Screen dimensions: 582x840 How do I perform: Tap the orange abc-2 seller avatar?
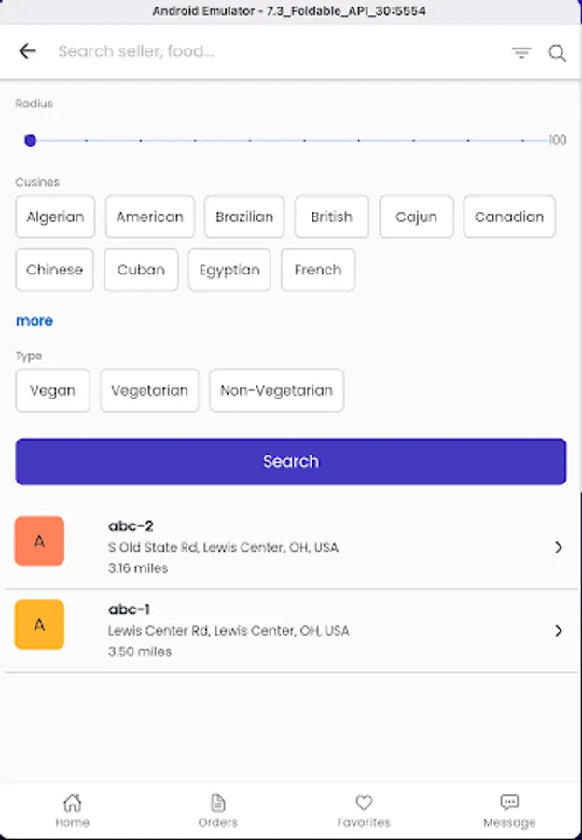[x=39, y=541]
